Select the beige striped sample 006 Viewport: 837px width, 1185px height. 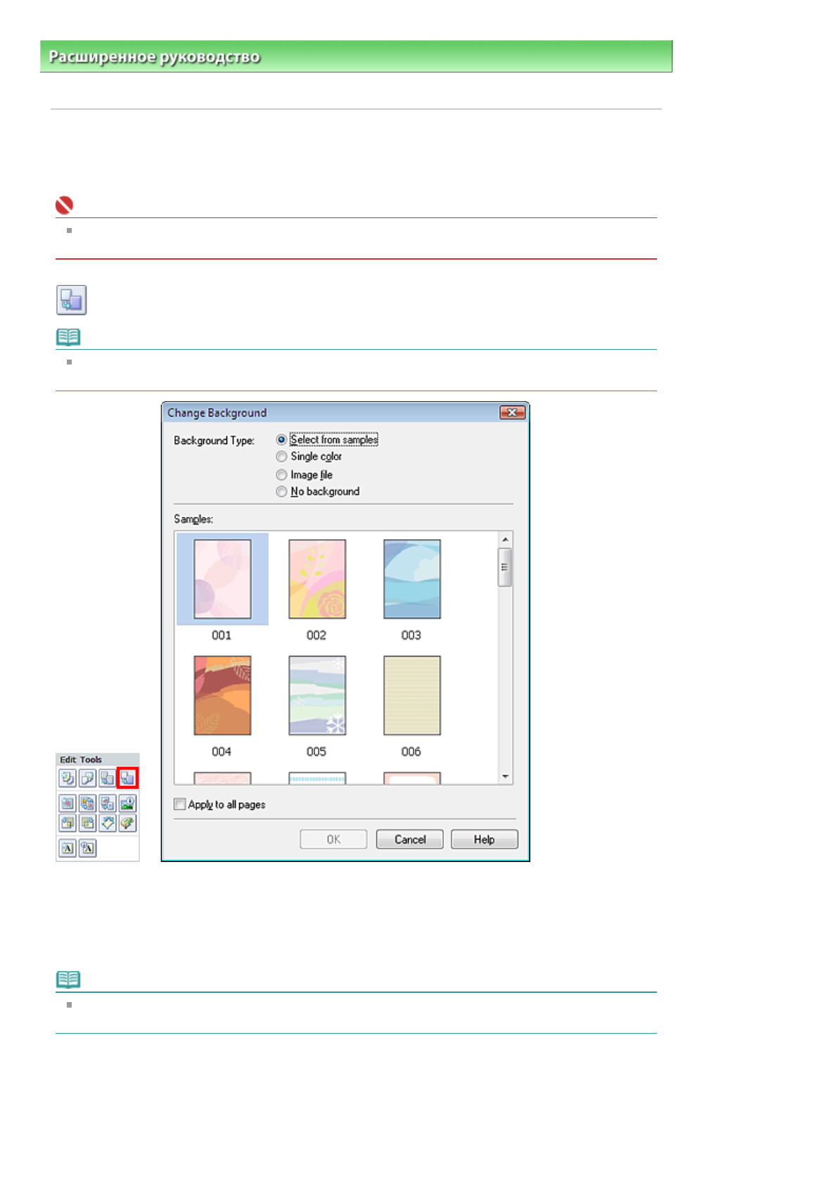click(411, 695)
